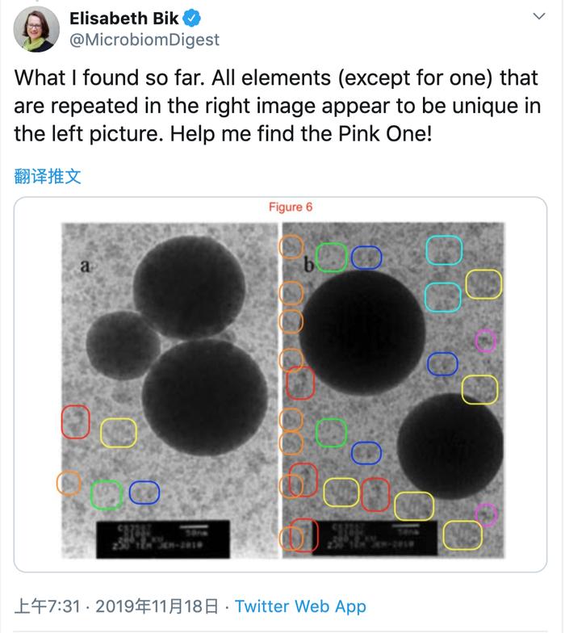Click the red rounded marker in panel a

tap(76, 421)
